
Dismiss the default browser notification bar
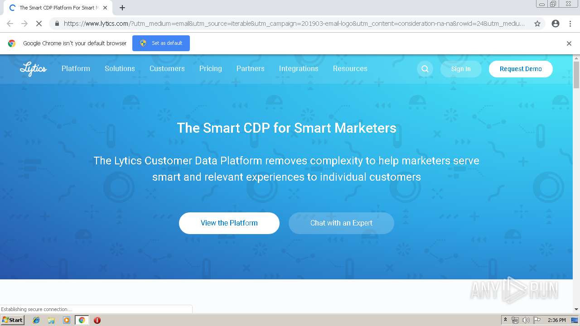pyautogui.click(x=569, y=43)
